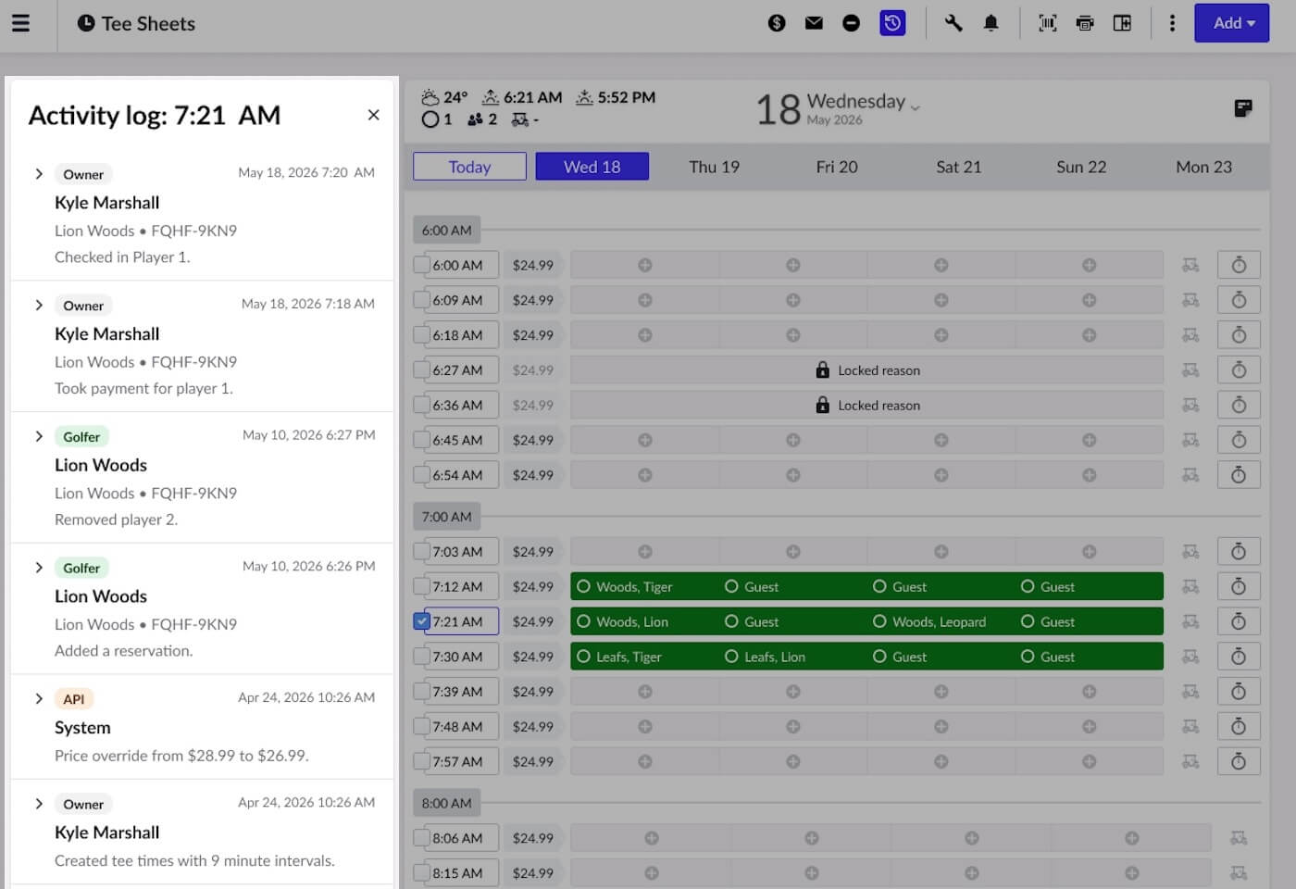Click the dollar payment icon in toolbar
The image size is (1296, 889).
(777, 23)
